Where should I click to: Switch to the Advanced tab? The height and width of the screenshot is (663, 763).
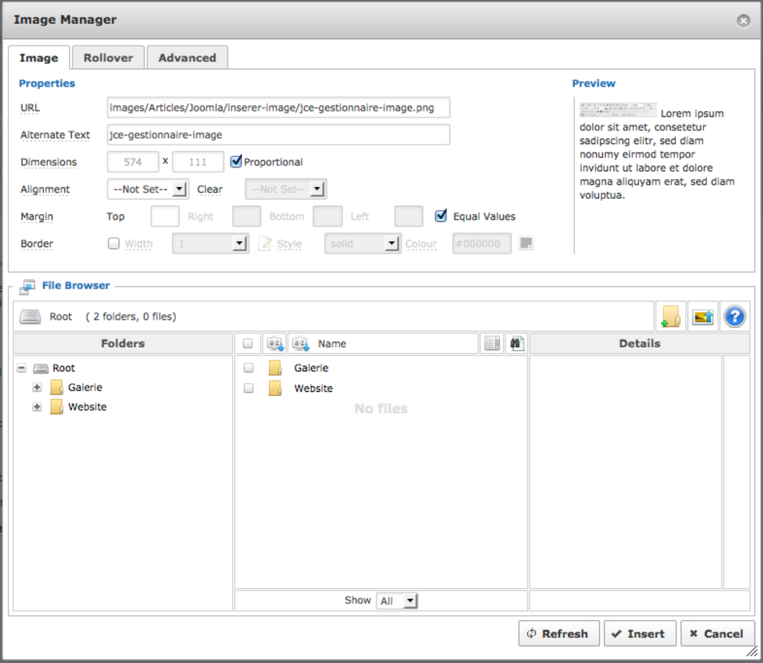click(187, 58)
